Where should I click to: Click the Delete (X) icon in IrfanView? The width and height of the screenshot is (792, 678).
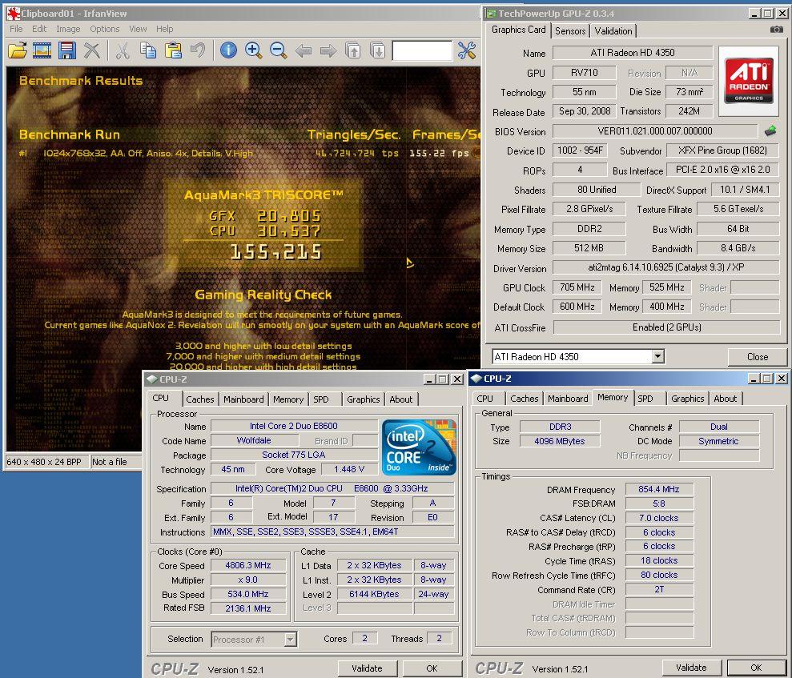click(x=91, y=50)
